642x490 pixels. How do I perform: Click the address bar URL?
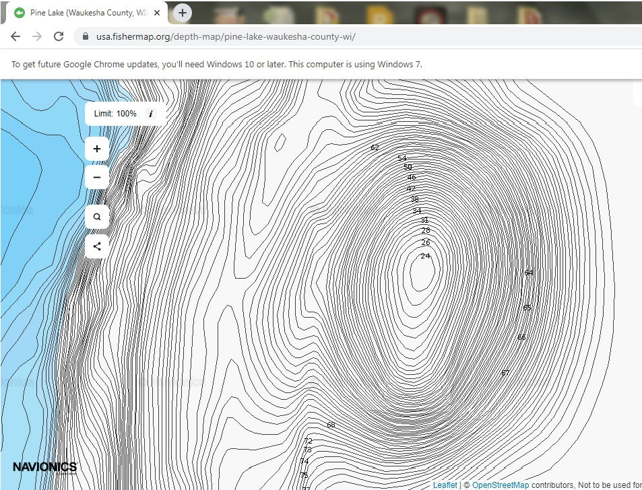click(x=226, y=36)
